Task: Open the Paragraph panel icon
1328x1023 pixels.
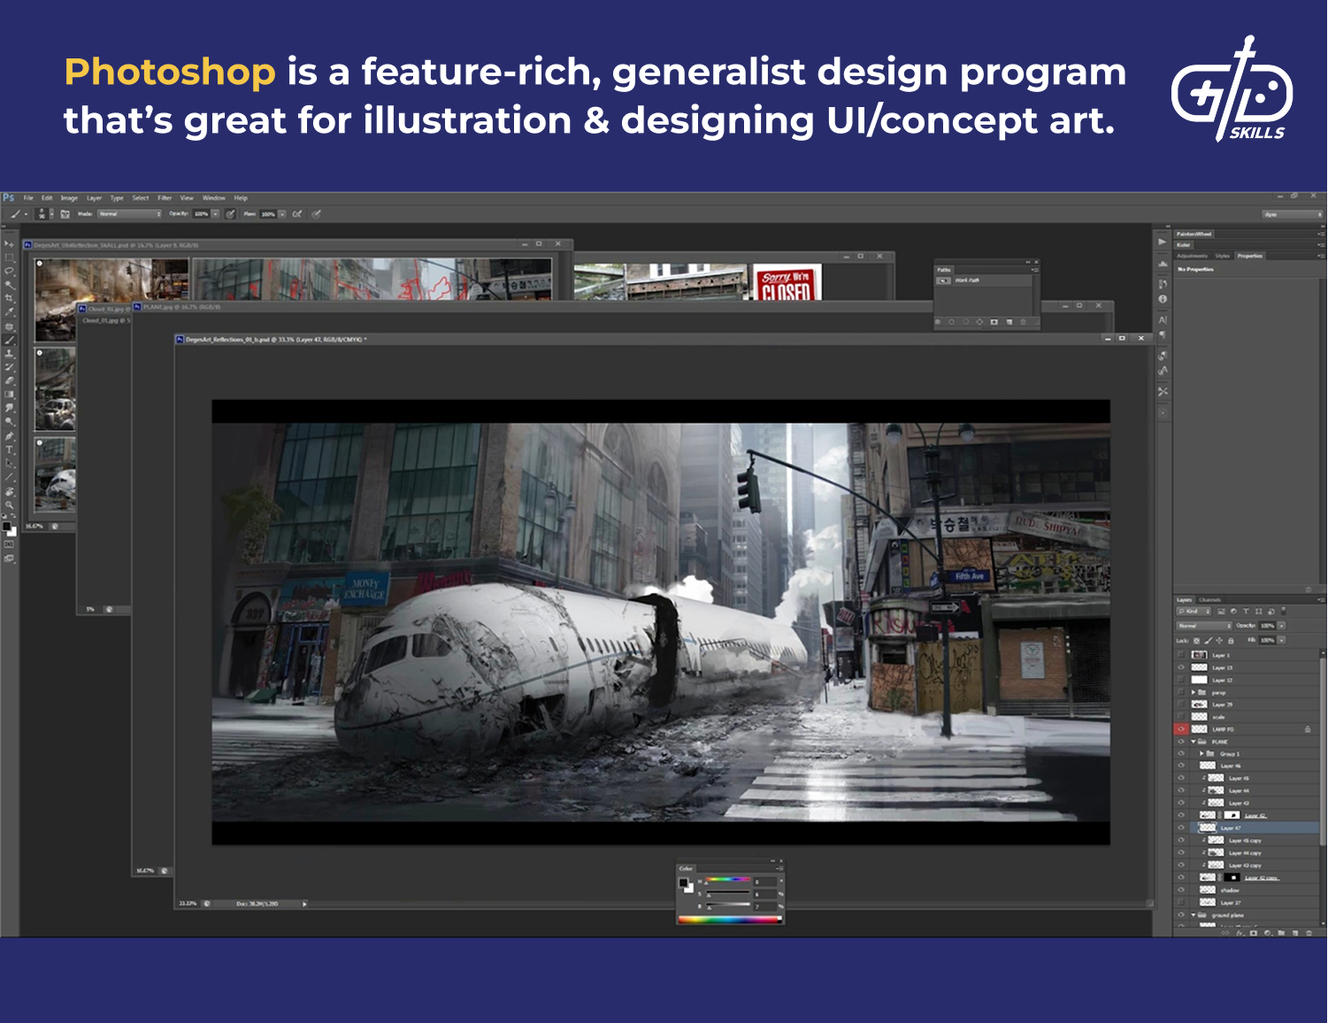Action: click(x=1163, y=335)
